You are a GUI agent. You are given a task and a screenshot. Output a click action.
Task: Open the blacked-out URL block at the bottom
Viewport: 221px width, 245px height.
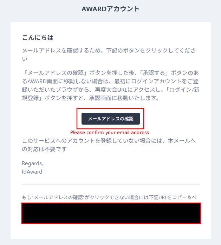tap(111, 213)
